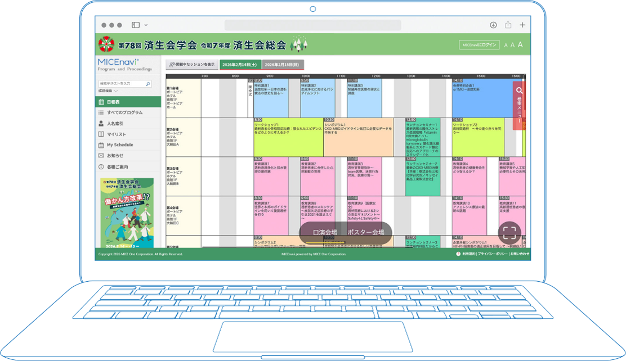Click the browser download icon
Image resolution: width=626 pixels, height=361 pixels.
coord(493,25)
